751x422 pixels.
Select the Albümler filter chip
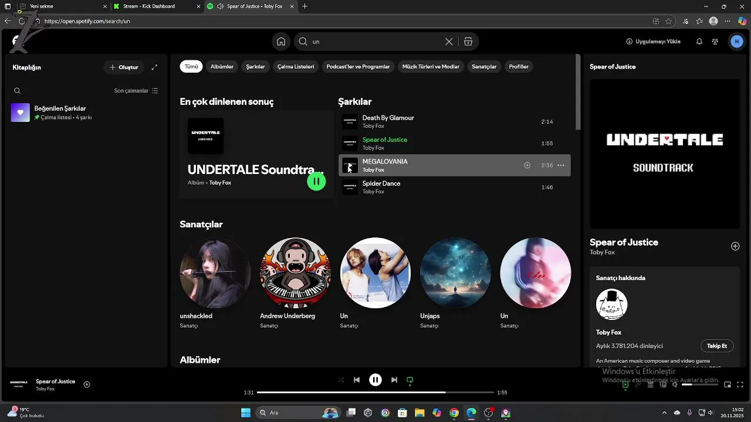(x=222, y=67)
